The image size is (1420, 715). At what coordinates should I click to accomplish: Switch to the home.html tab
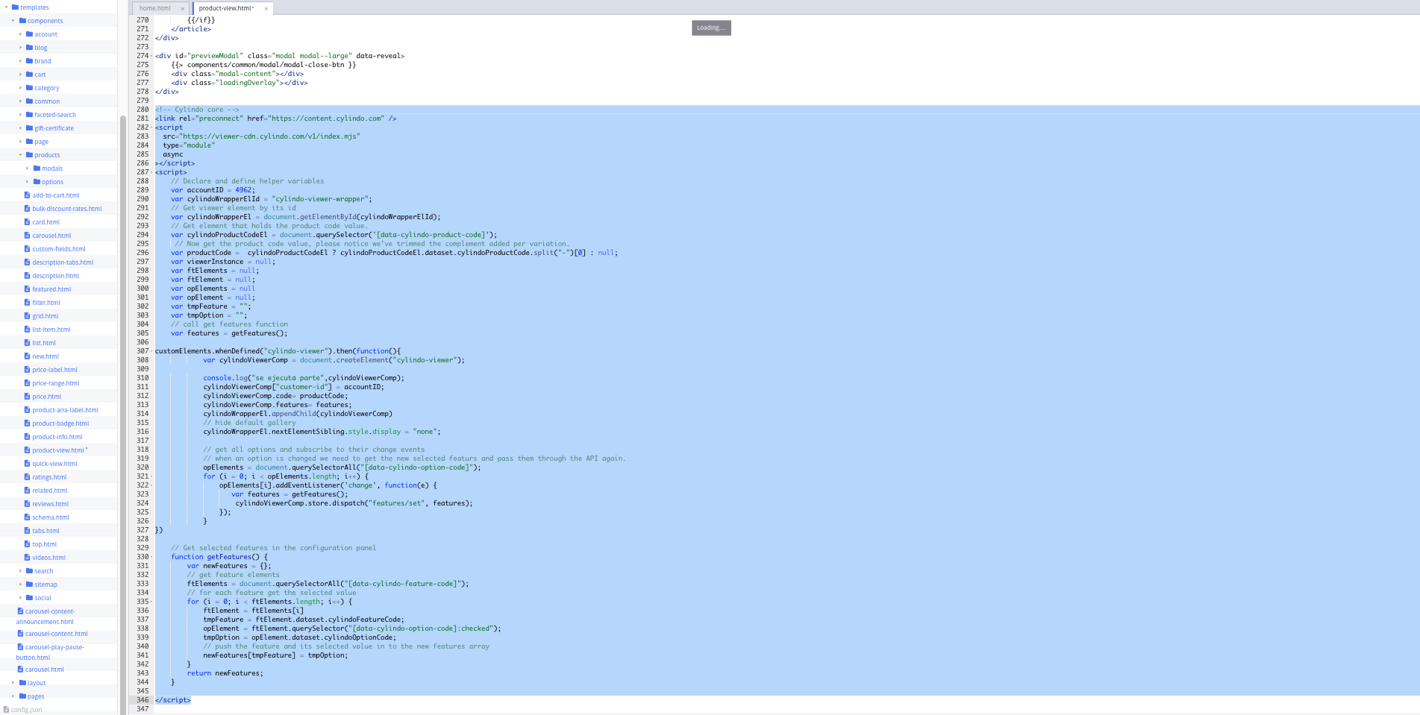155,8
